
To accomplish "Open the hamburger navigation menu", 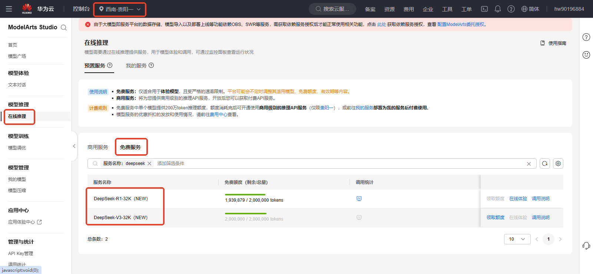I will pyautogui.click(x=9, y=9).
